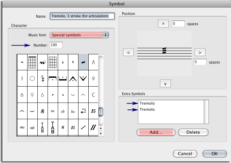The image size is (231, 163).
Task: Pick the guitar frame symbol with thick nut bar
Action: (x=32, y=62)
